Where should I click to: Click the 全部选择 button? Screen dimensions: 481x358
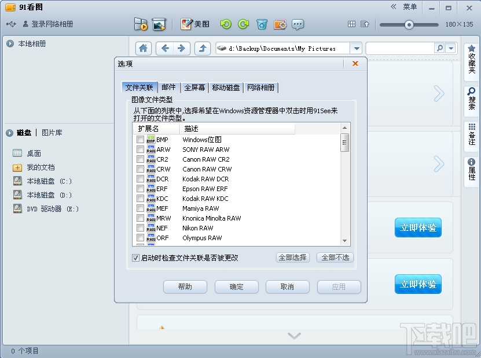coord(293,258)
